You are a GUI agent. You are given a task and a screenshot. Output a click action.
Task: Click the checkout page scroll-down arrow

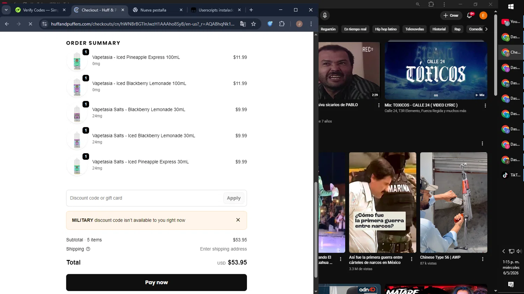[316, 291]
